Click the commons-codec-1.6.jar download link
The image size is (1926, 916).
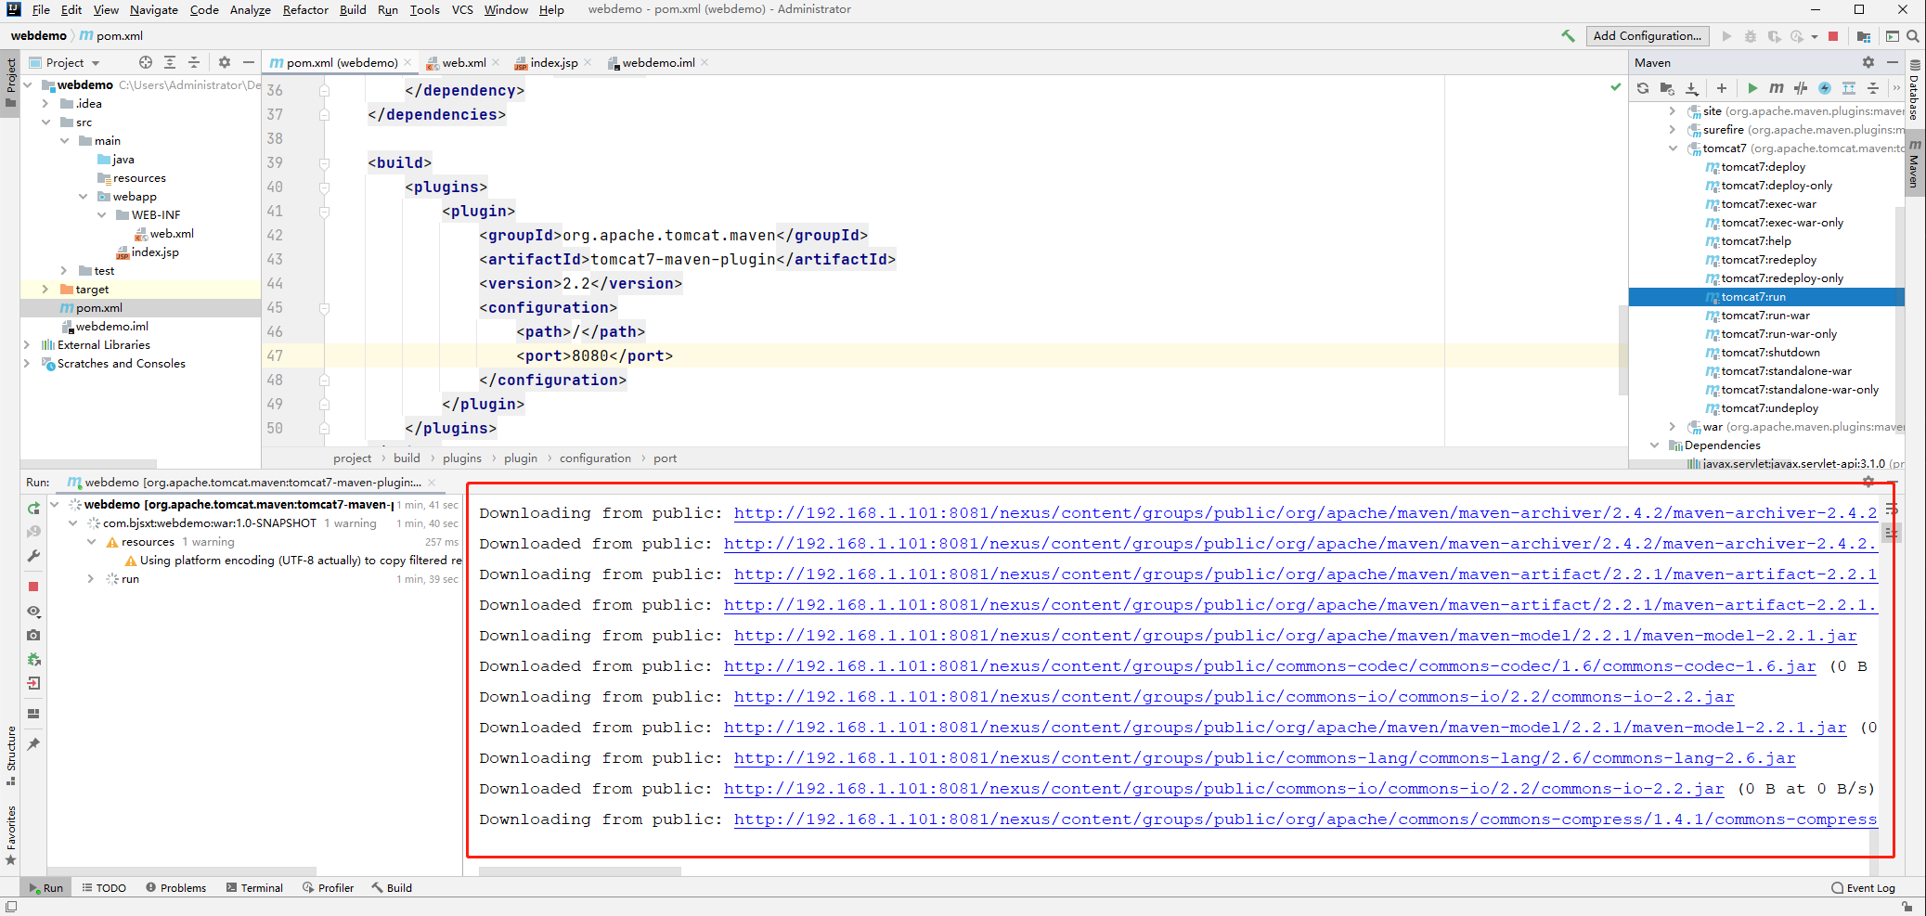pos(1270,666)
